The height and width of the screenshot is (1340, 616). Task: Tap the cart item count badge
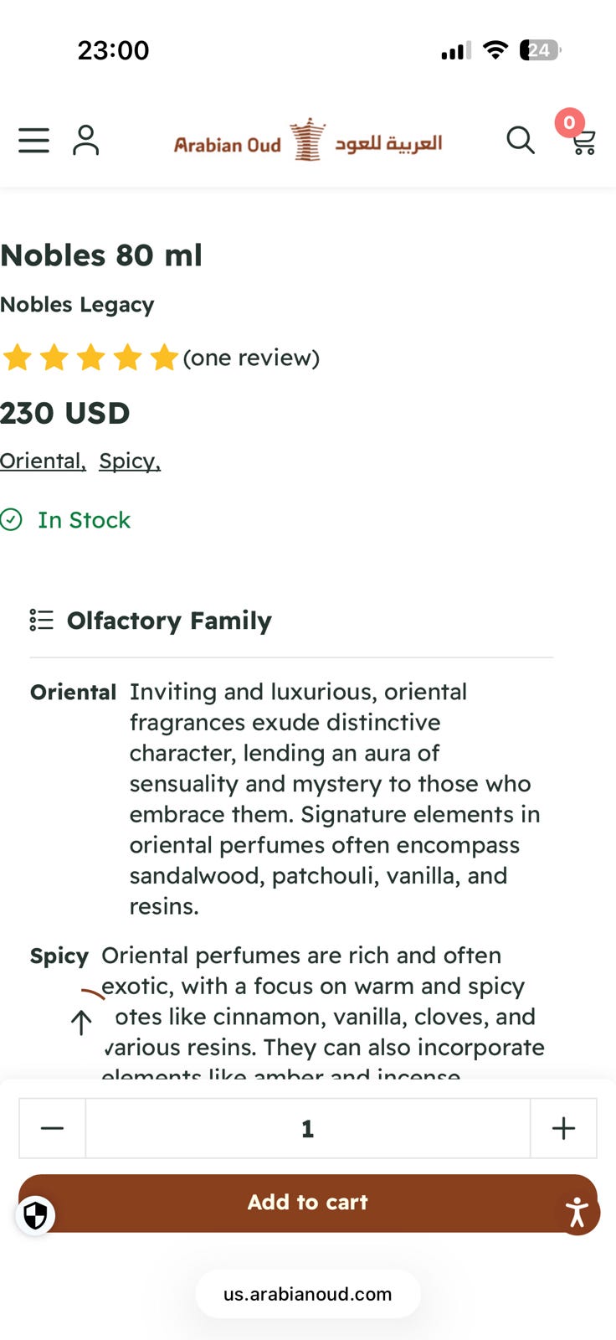point(569,123)
